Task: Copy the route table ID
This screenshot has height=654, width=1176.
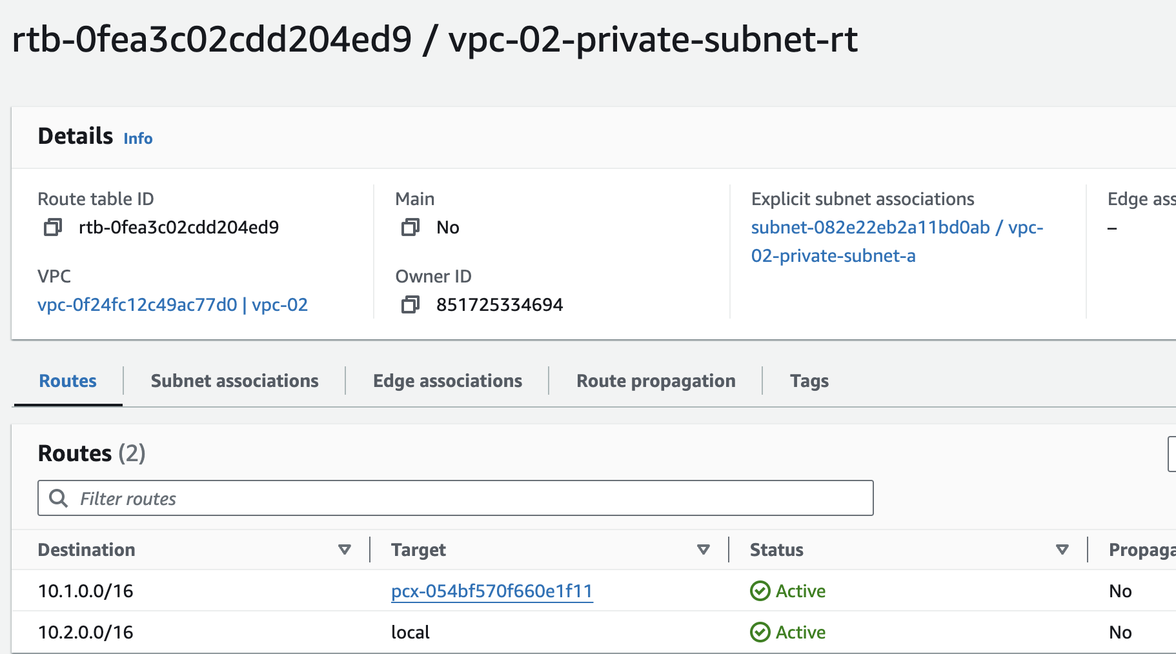Action: tap(52, 227)
